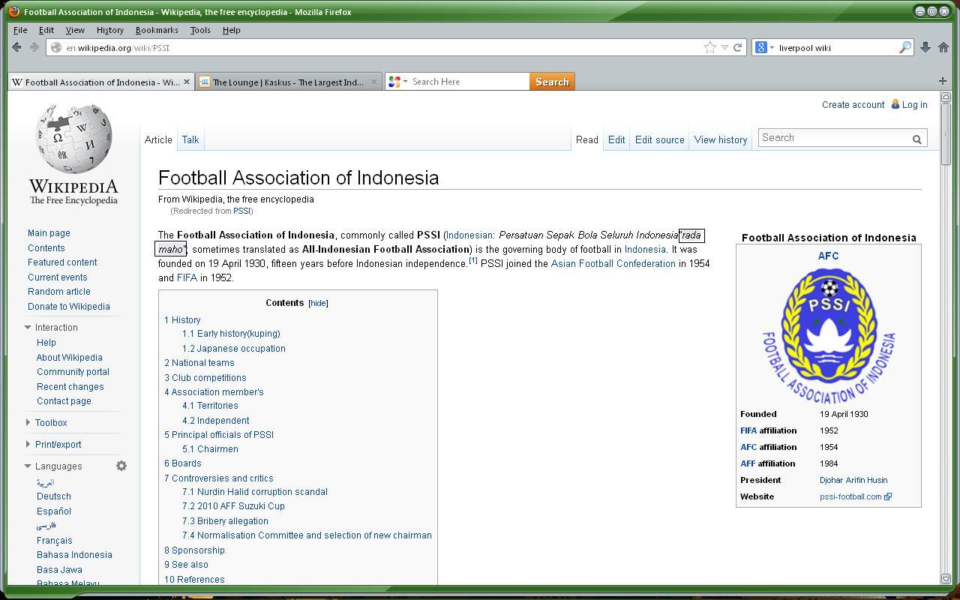Click the browser Forward arrow button
Viewport: 960px width, 600px height.
[x=34, y=47]
